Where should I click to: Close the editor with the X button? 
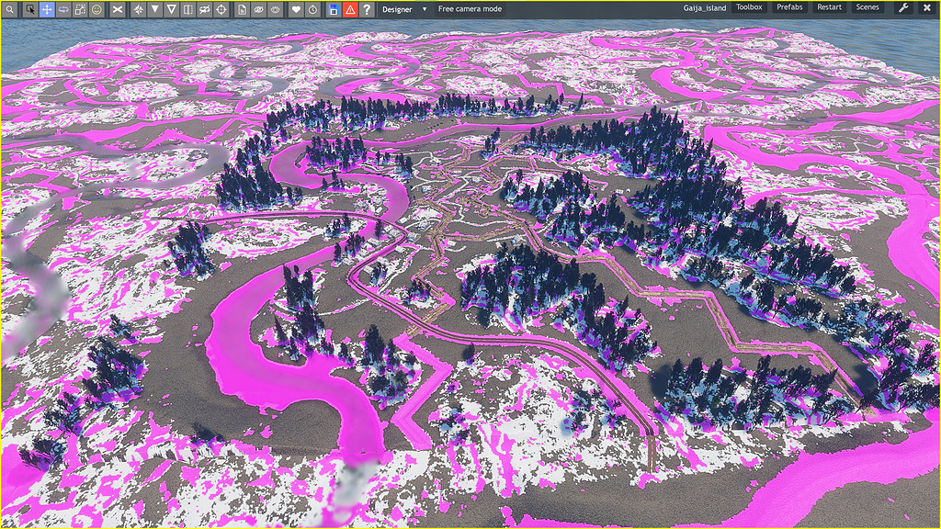[926, 7]
